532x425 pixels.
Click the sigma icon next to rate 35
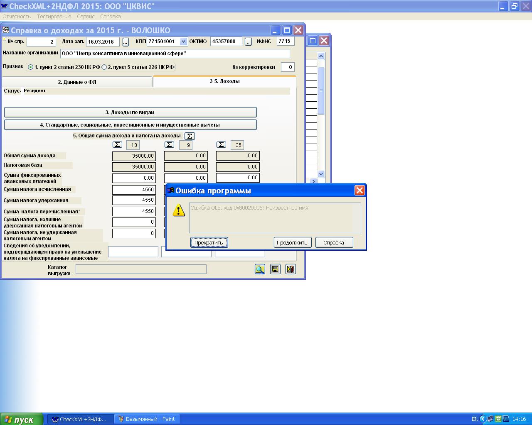221,145
